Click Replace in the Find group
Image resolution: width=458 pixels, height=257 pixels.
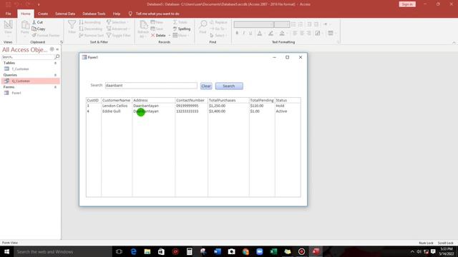(x=218, y=22)
